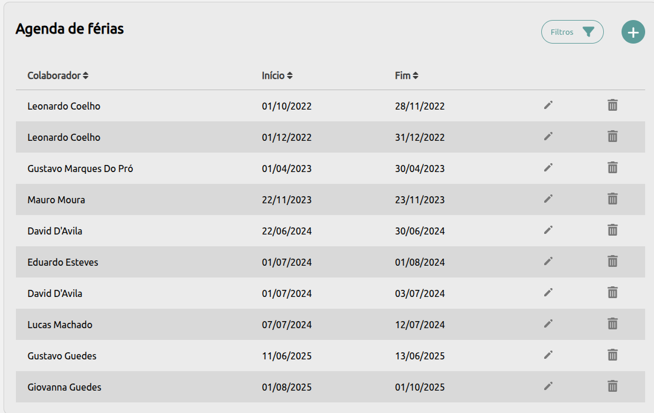Sort table by Colaborador column
The image size is (654, 413).
coord(58,75)
